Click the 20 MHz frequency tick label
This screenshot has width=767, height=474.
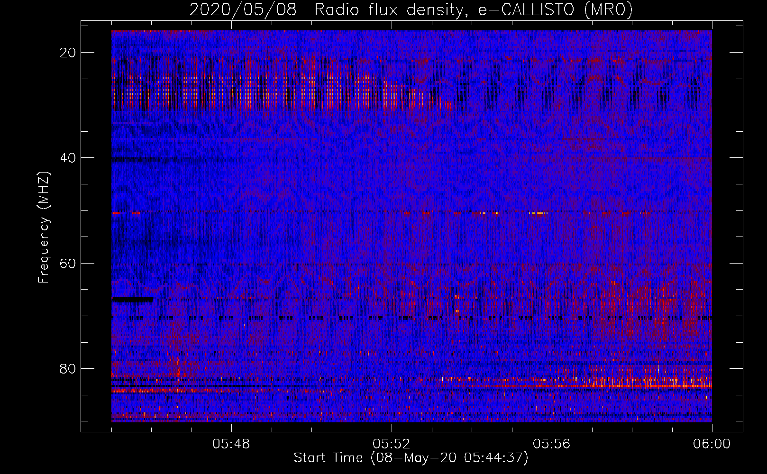click(x=68, y=53)
